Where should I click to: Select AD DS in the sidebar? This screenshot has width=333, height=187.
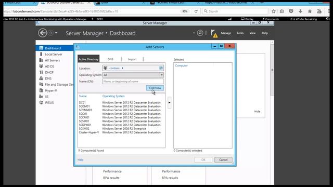pyautogui.click(x=49, y=66)
